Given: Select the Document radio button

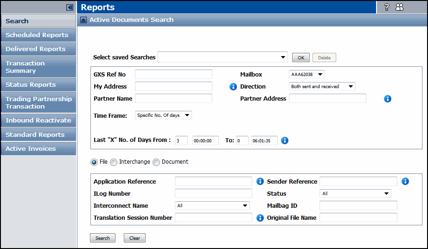Looking at the screenshot, I should coord(156,162).
